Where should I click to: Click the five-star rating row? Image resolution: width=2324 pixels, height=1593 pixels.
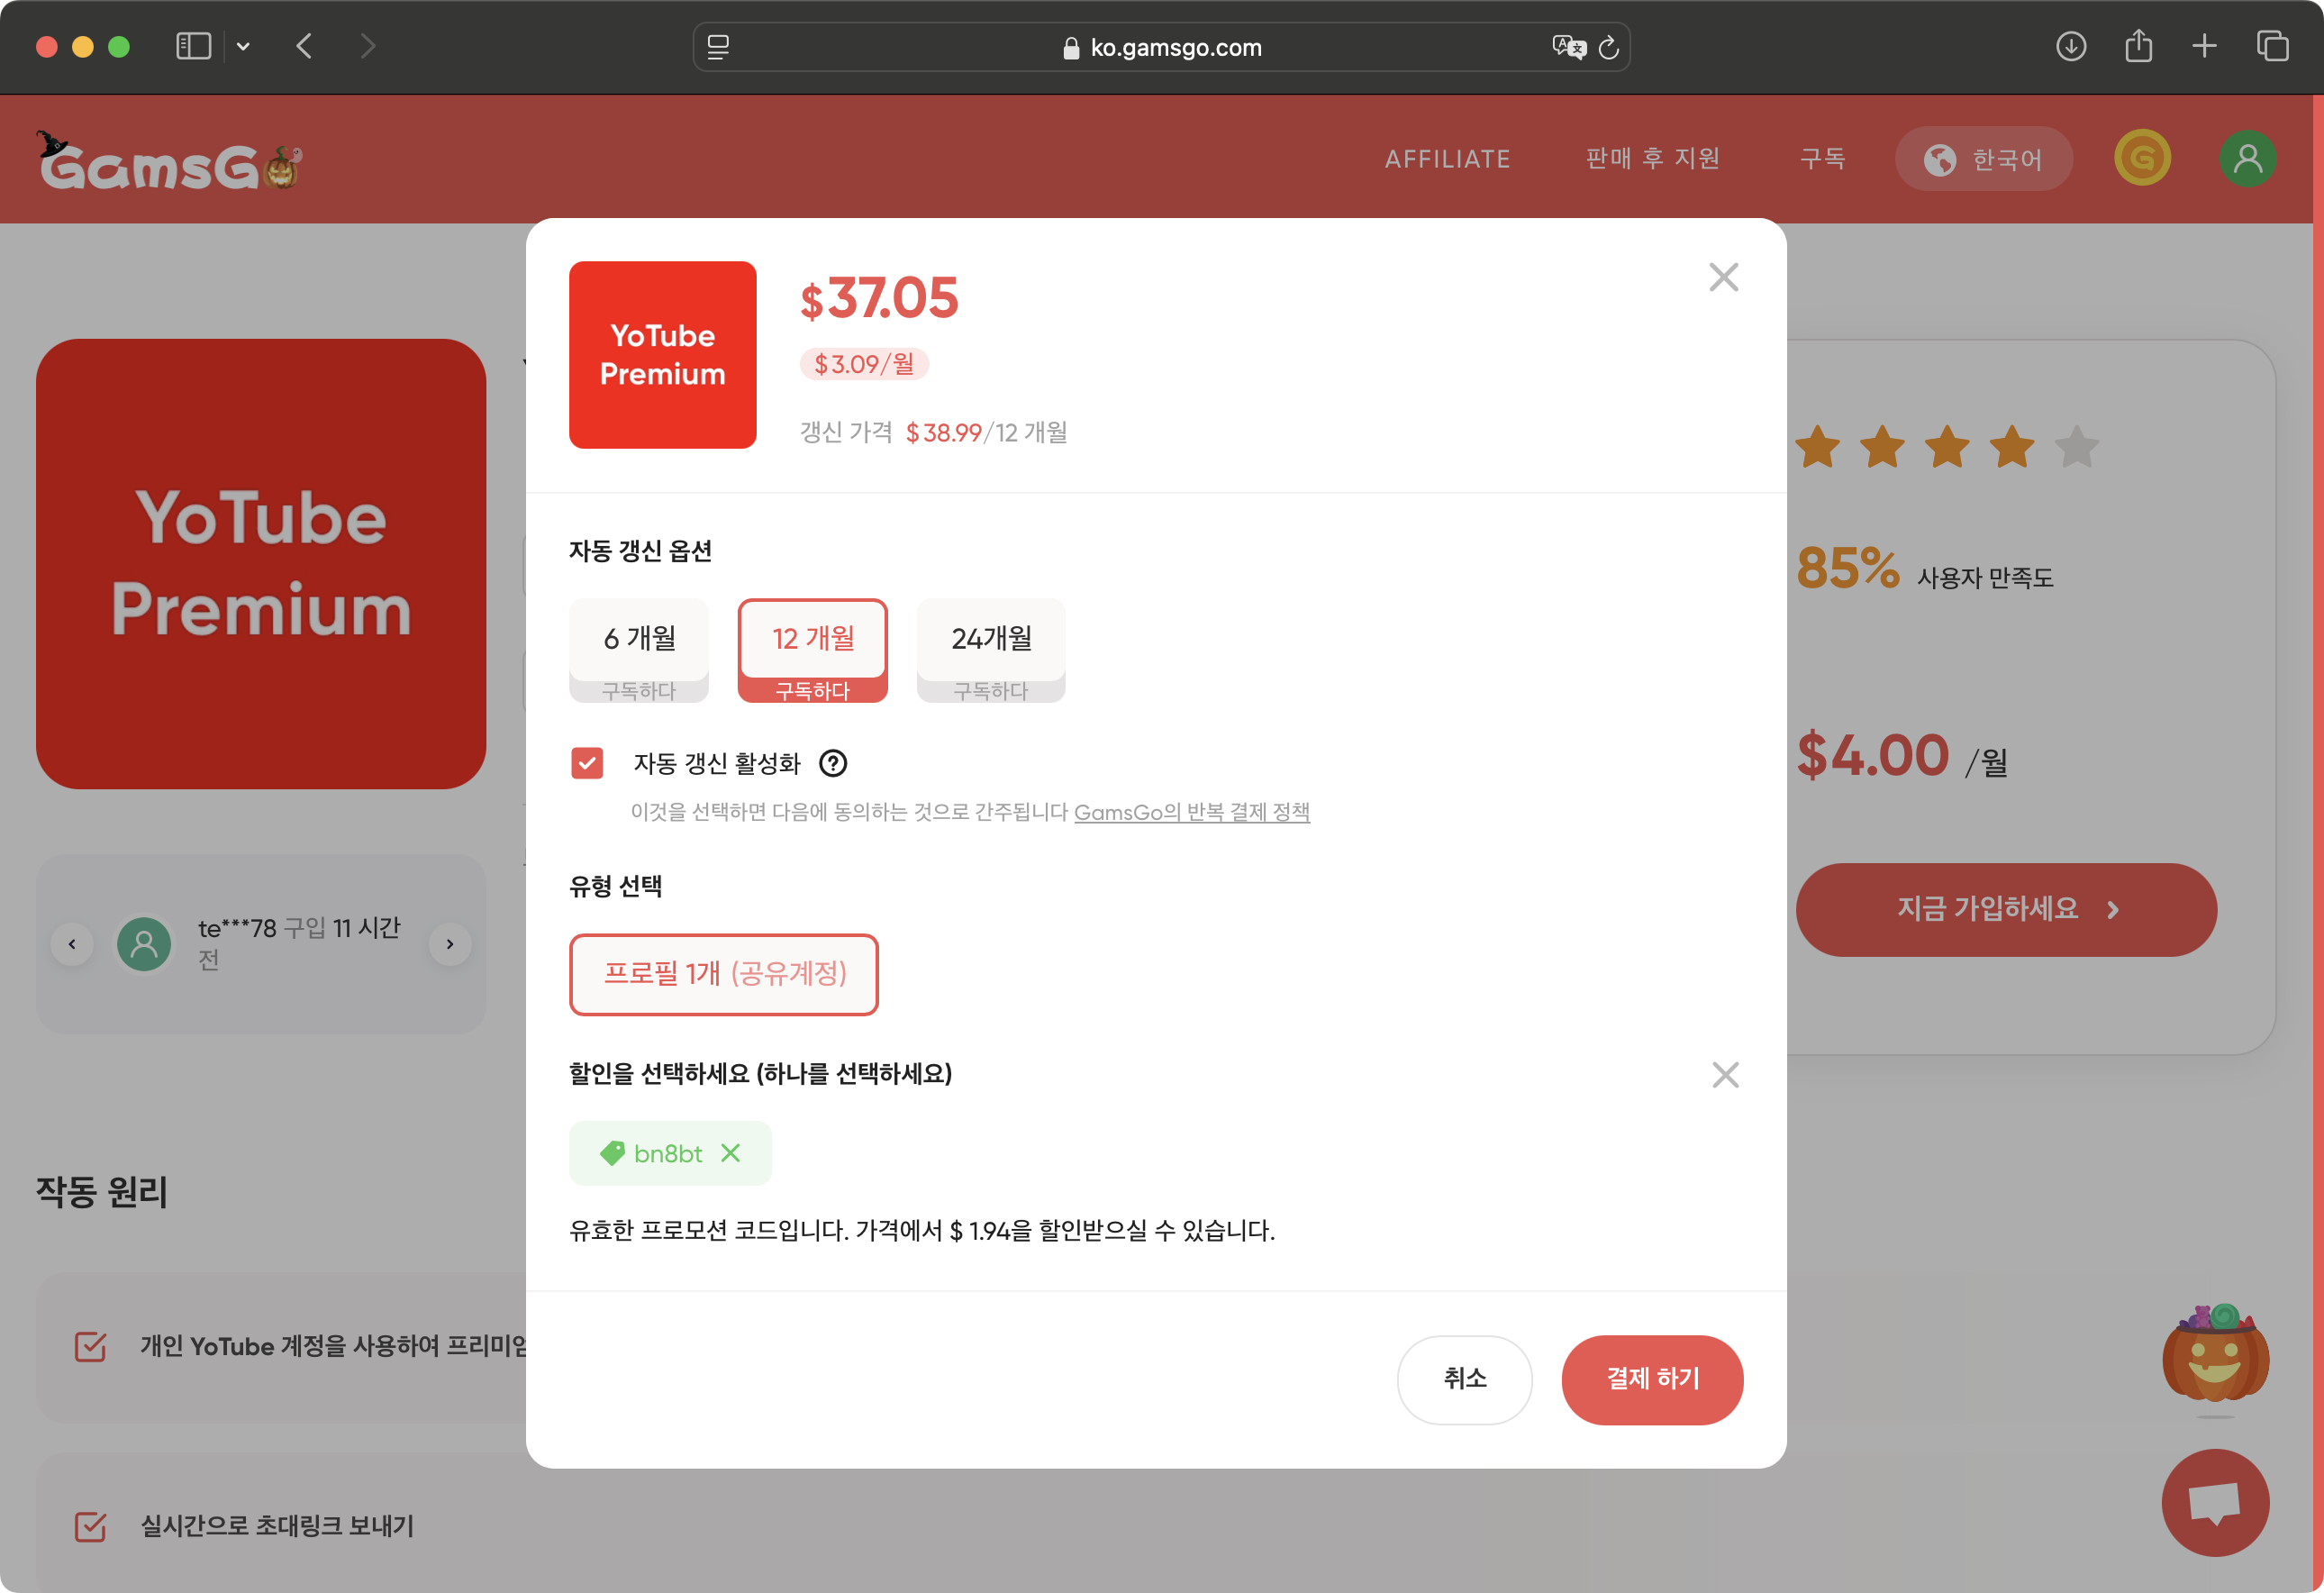tap(1947, 447)
